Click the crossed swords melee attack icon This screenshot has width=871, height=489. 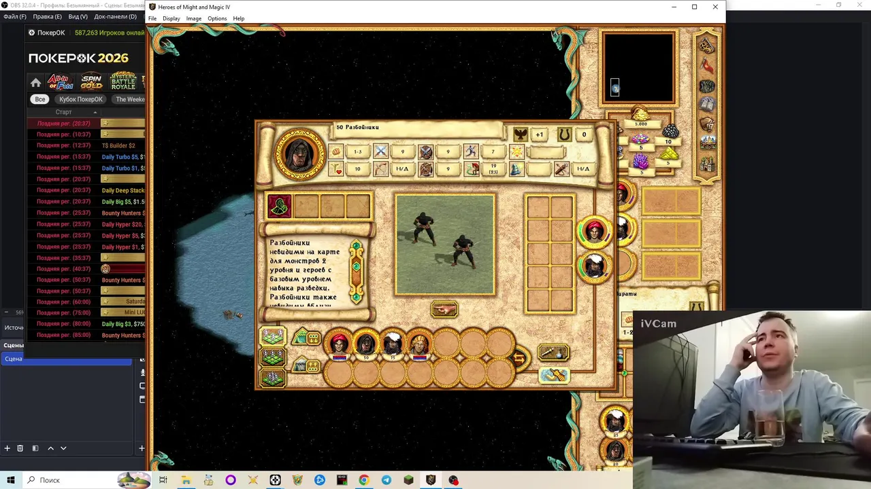(x=380, y=151)
